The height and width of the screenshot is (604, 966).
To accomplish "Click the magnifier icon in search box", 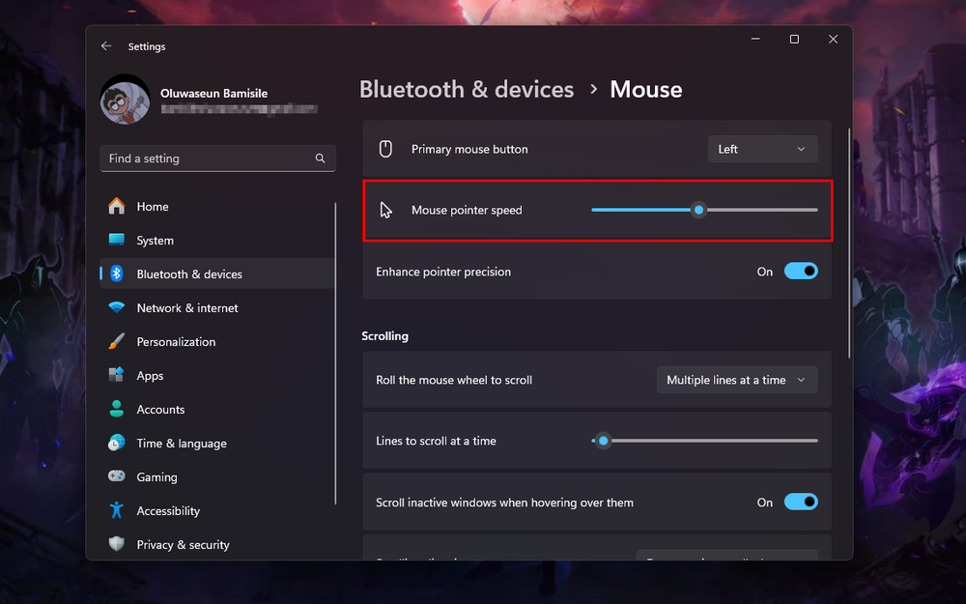I will tap(320, 158).
